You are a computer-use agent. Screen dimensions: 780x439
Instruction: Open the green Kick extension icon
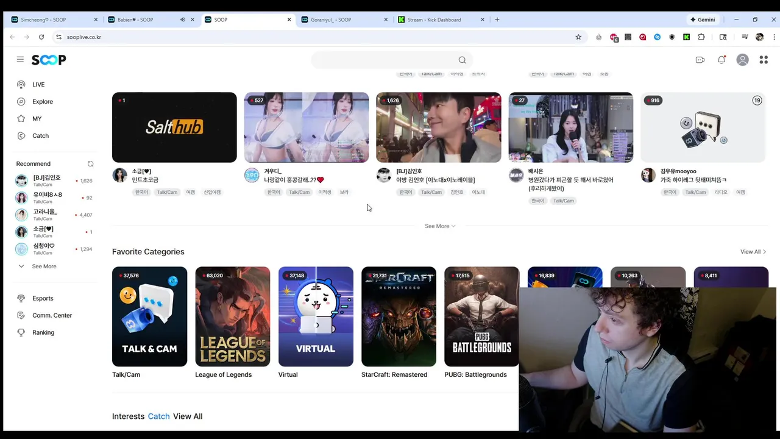pyautogui.click(x=686, y=37)
